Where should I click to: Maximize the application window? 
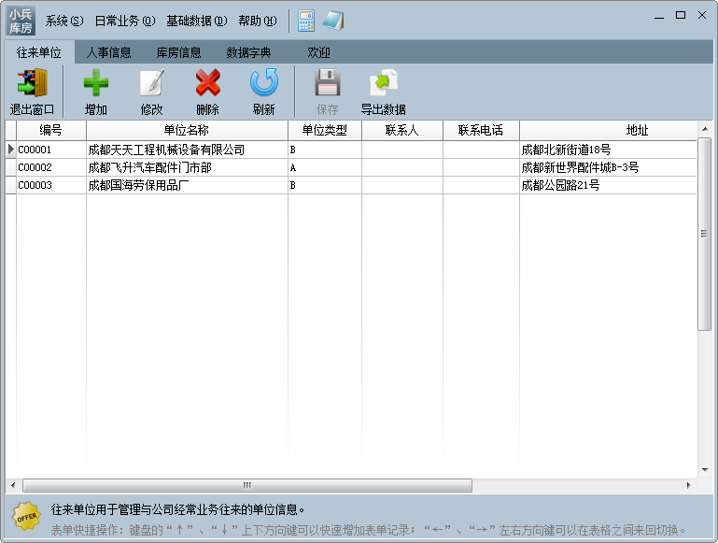coord(681,16)
